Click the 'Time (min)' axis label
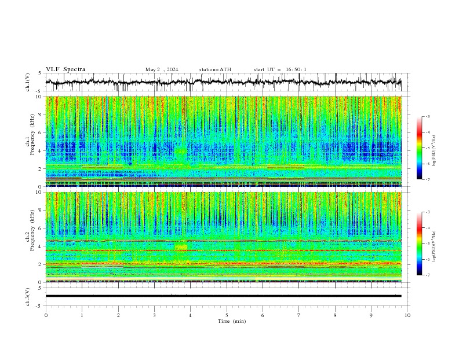The image size is (459, 354). pyautogui.click(x=232, y=321)
